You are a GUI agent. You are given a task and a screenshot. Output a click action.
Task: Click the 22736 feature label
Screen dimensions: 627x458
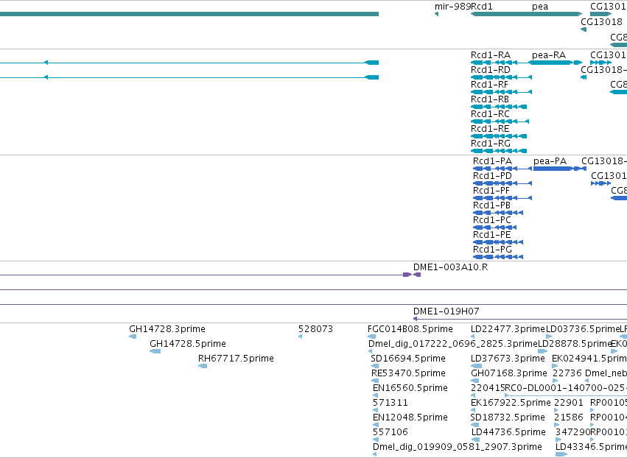pyautogui.click(x=567, y=373)
